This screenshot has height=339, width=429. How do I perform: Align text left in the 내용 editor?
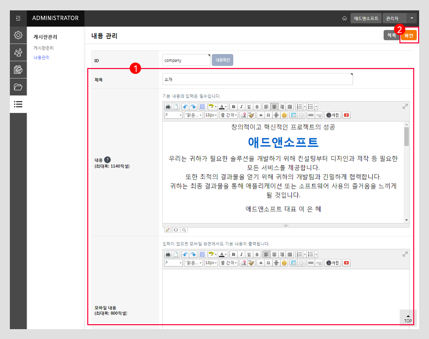(x=266, y=106)
